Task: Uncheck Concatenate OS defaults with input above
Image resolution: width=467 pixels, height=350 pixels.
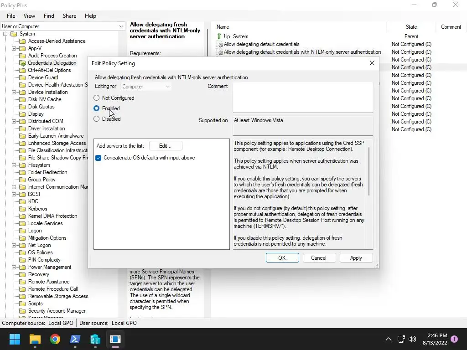Action: click(x=99, y=158)
